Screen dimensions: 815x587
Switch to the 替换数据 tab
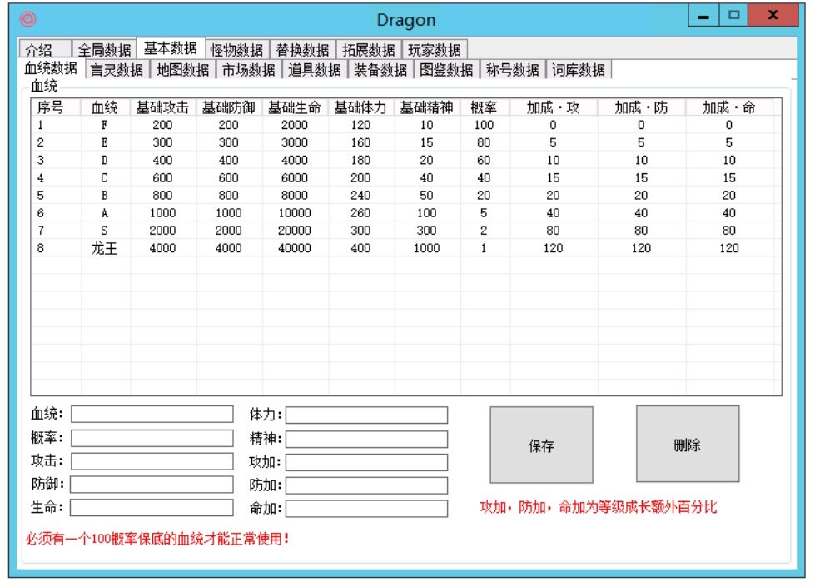[x=302, y=50]
